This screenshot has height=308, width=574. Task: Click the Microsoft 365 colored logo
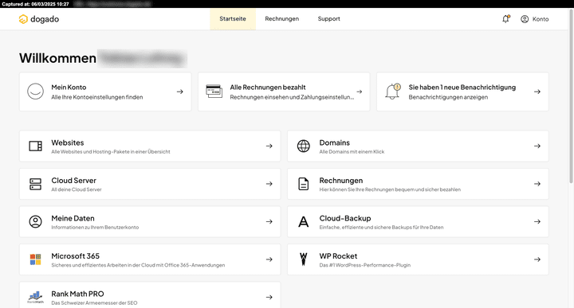36,259
